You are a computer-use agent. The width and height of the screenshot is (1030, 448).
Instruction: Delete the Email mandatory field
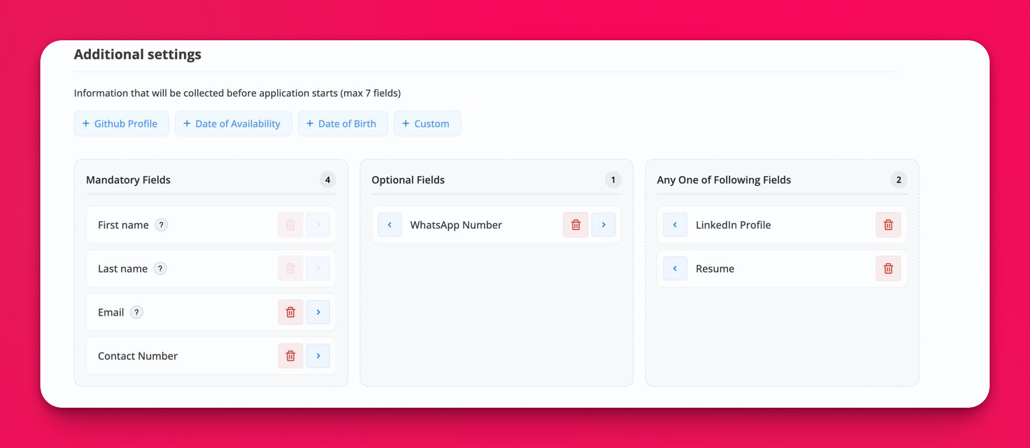tap(290, 312)
